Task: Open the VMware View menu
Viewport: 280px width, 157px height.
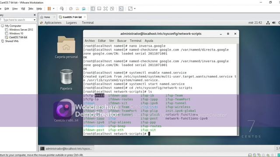Action: pos(15,9)
